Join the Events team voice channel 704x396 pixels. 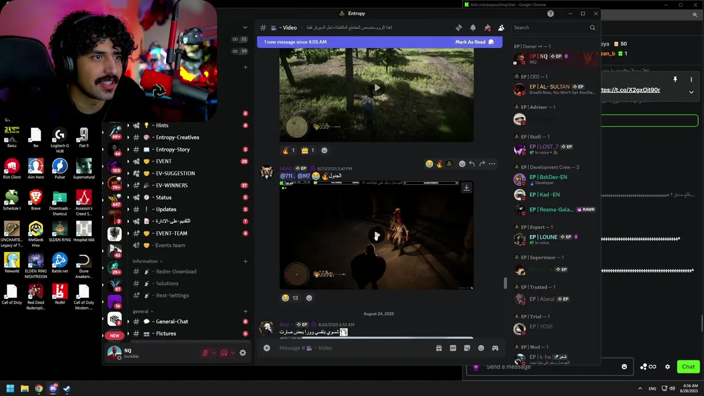[190, 245]
